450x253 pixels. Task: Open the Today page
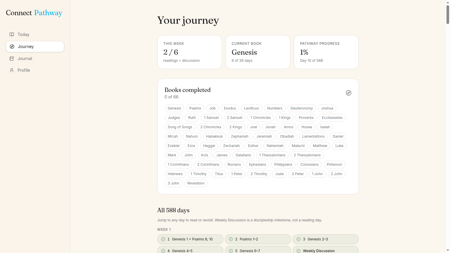(x=35, y=35)
